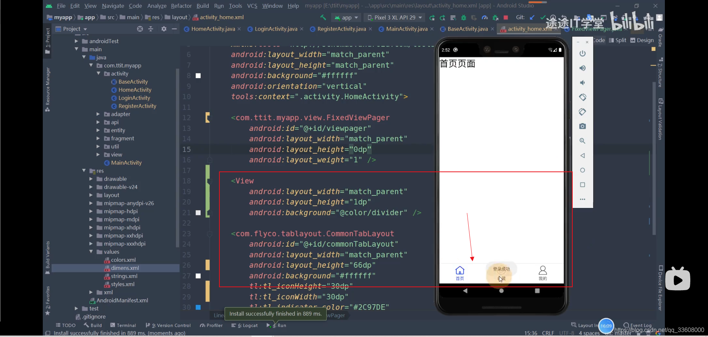Viewport: 708px width, 337px height.
Task: Click the divider color gutter swatch on line 21
Action: (198, 213)
